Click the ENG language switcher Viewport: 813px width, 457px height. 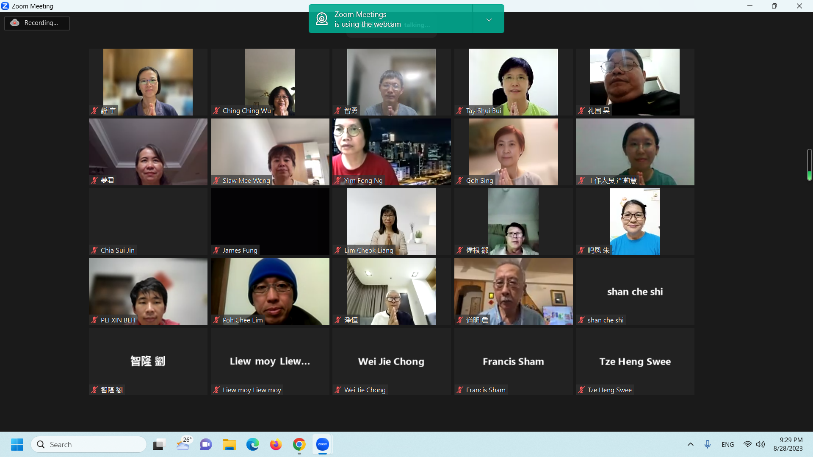(x=727, y=444)
